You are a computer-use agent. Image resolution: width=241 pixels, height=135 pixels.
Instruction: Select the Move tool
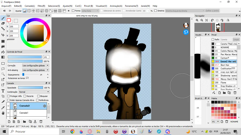3,35
